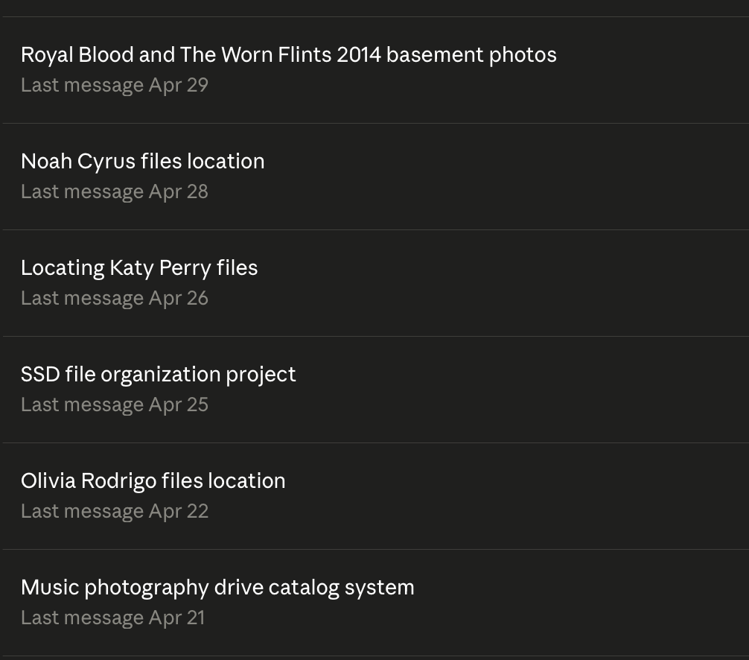Image resolution: width=749 pixels, height=660 pixels.
Task: Pick the chat about SSD organization
Action: coord(375,390)
